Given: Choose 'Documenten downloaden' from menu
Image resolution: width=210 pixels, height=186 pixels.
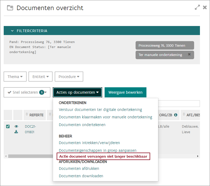Looking at the screenshot, I should point(81,176).
